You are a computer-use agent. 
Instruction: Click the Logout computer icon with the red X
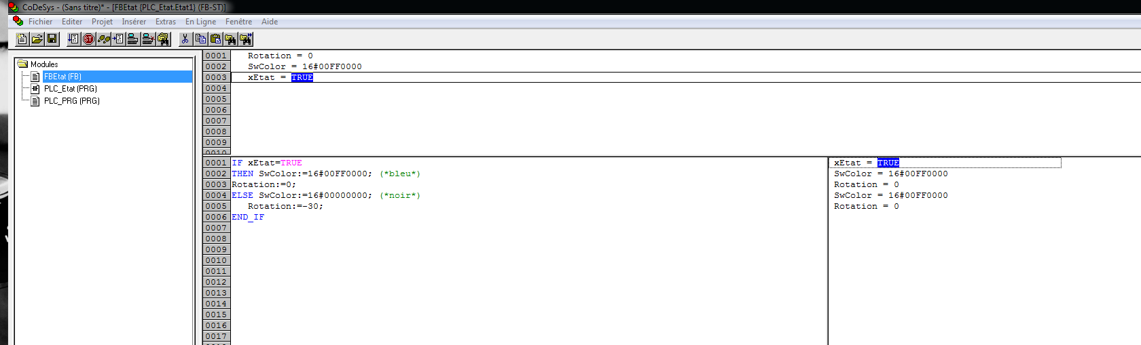click(x=148, y=39)
